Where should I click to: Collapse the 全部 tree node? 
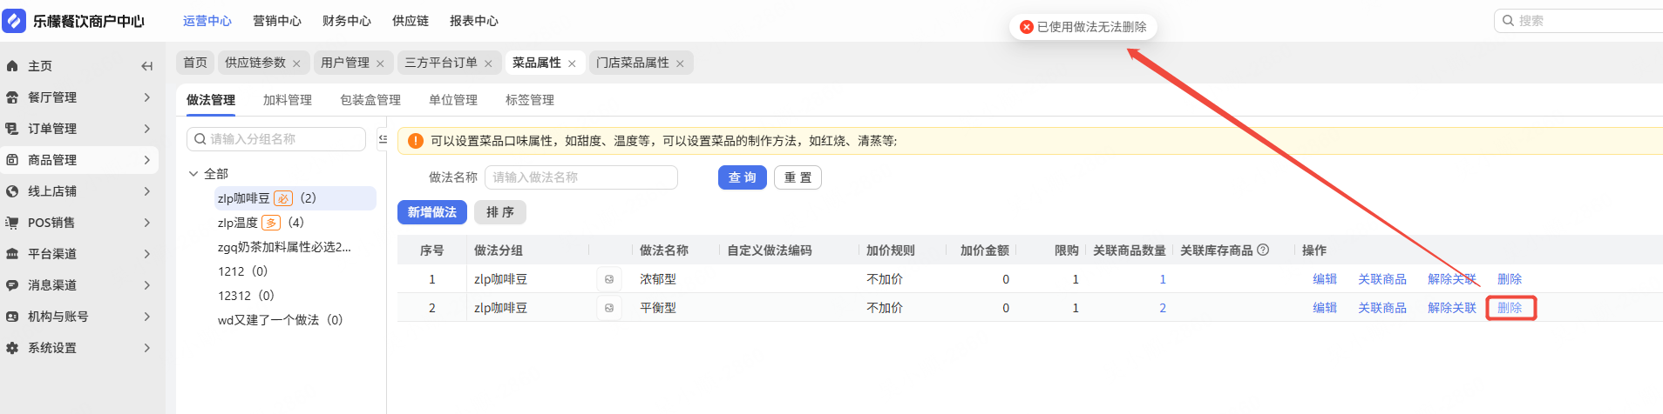tap(193, 174)
